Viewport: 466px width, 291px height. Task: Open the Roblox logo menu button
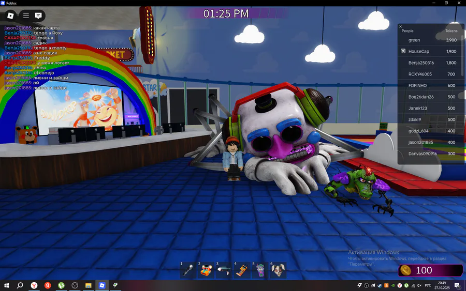(x=10, y=16)
